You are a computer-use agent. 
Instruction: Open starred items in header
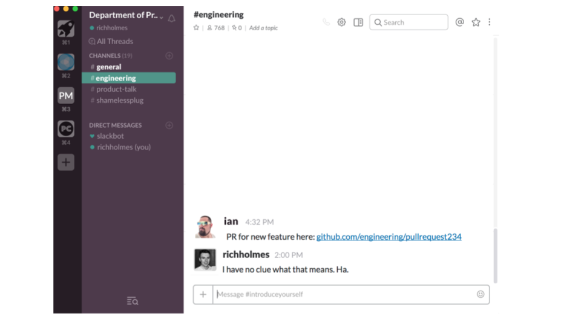click(476, 22)
